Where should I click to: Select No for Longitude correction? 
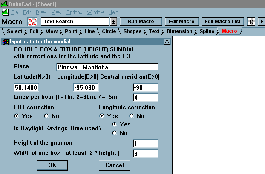(132, 116)
